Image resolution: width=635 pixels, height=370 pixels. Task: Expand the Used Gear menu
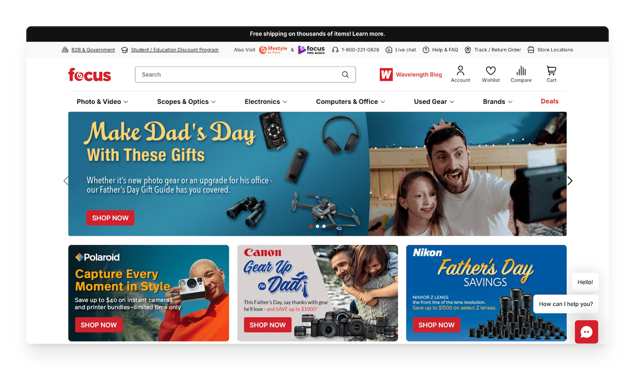[434, 102]
